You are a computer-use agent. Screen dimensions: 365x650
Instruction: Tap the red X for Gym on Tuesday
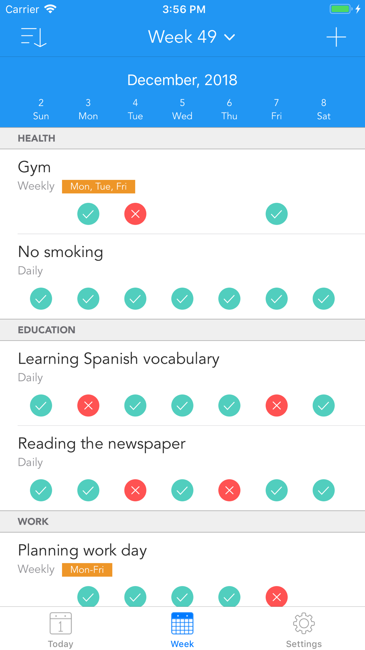point(135,214)
